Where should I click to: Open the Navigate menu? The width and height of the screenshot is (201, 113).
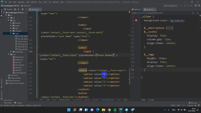(x=21, y=2)
